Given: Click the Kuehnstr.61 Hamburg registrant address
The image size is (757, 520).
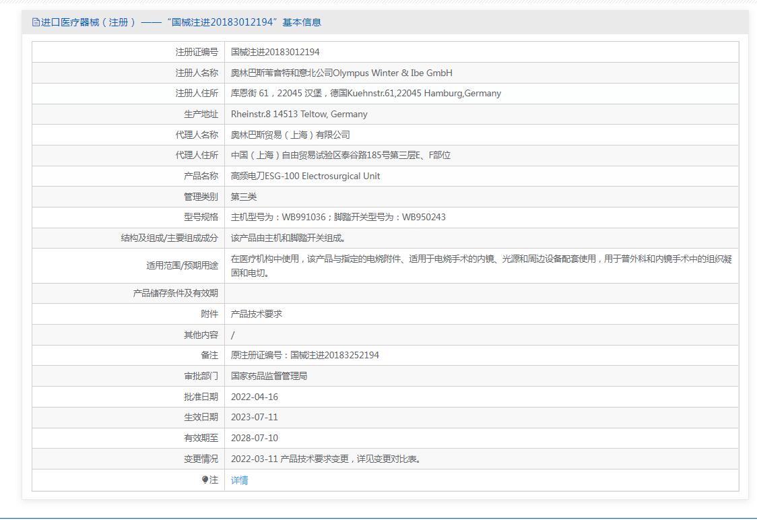Looking at the screenshot, I should coord(366,94).
